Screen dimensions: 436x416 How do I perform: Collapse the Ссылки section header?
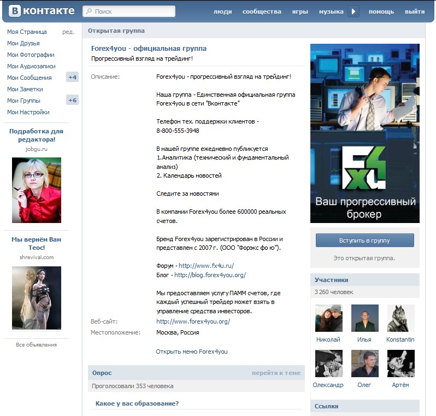(327, 406)
